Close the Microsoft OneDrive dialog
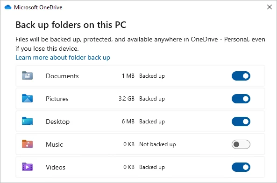This screenshot has height=183, width=277. (270, 7)
